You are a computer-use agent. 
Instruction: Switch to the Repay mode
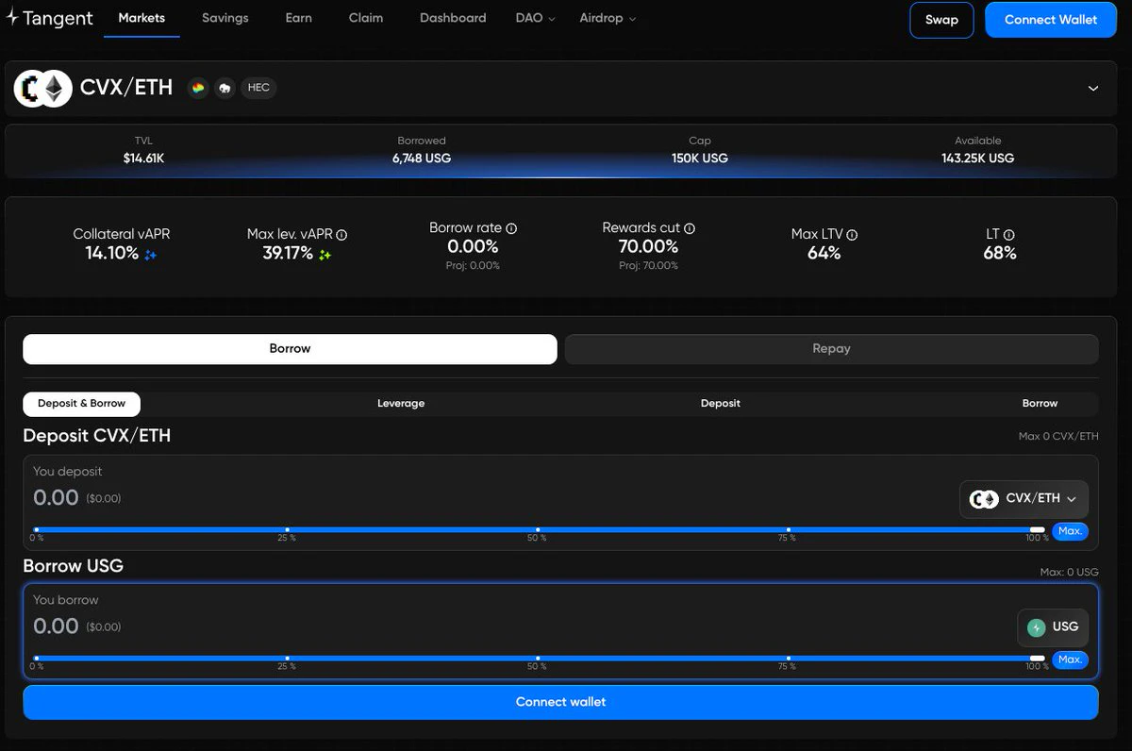(x=831, y=349)
